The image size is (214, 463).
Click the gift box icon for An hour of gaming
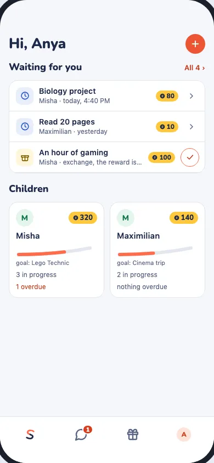25,157
